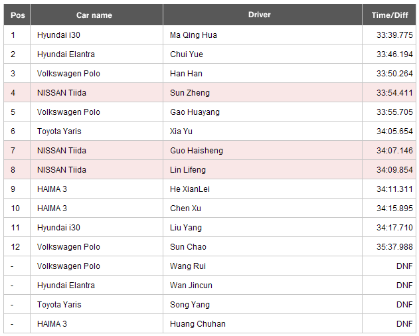
Task: Click Guo Haisheng driver cell
Action: (x=262, y=151)
